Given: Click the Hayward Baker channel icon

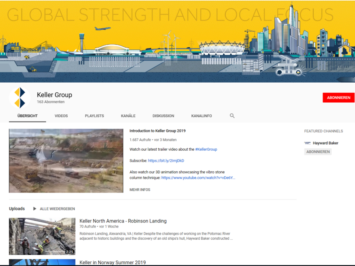Looking at the screenshot, I should tap(307, 143).
